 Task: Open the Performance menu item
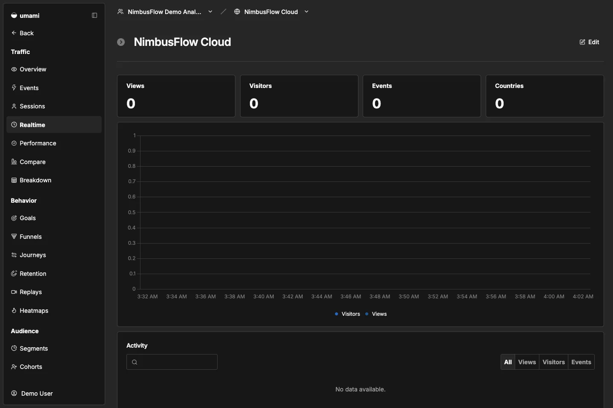tap(54, 143)
